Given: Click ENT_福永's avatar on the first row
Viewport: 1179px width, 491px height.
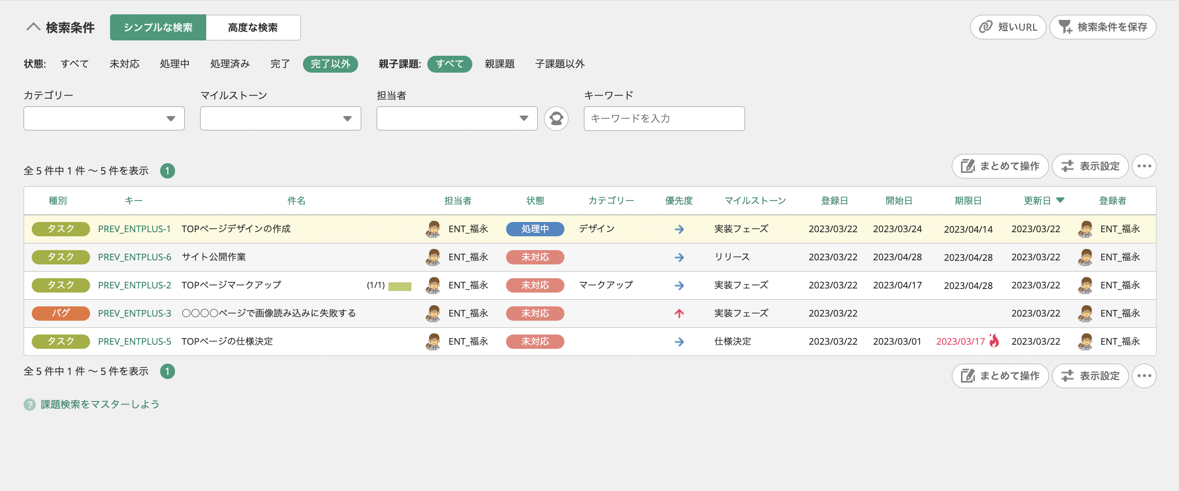Looking at the screenshot, I should pyautogui.click(x=432, y=229).
